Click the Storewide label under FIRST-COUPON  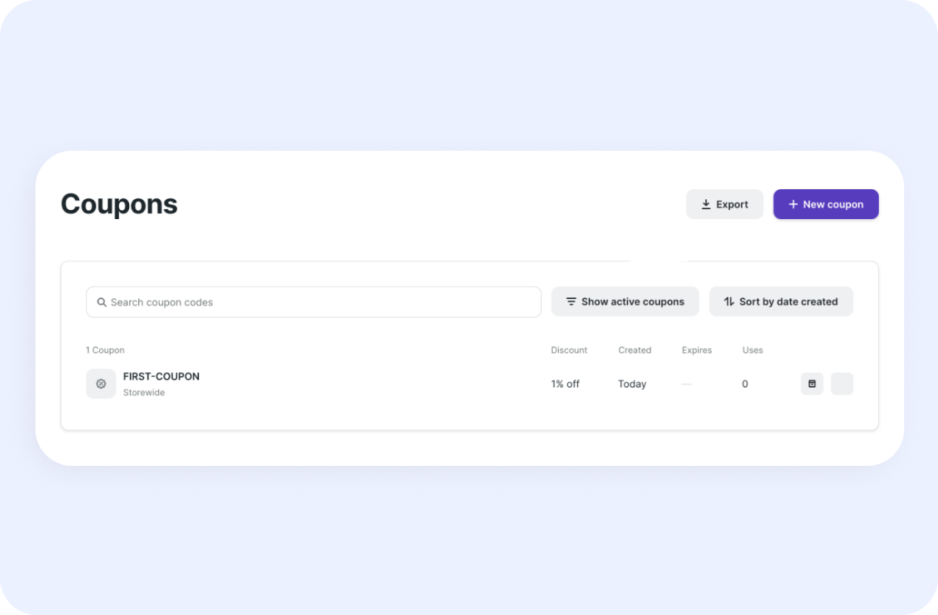pos(144,393)
